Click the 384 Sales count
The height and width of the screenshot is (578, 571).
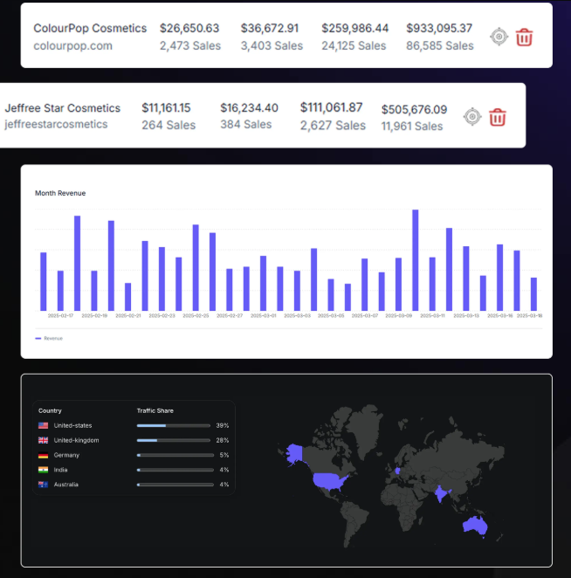click(246, 124)
